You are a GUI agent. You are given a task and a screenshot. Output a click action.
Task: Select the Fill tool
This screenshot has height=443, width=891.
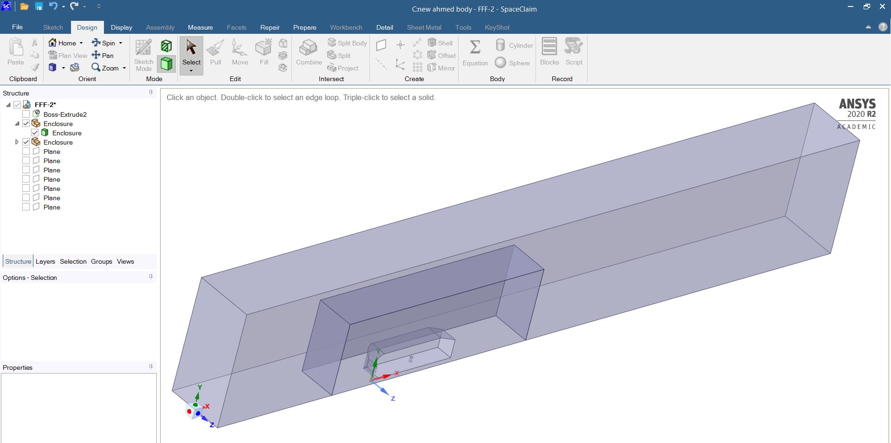(x=264, y=52)
